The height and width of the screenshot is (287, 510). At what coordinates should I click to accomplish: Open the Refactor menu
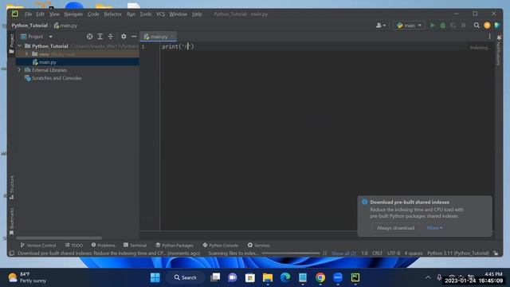point(112,14)
